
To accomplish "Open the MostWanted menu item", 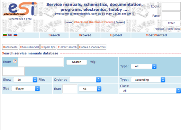I will pos(156,35).
